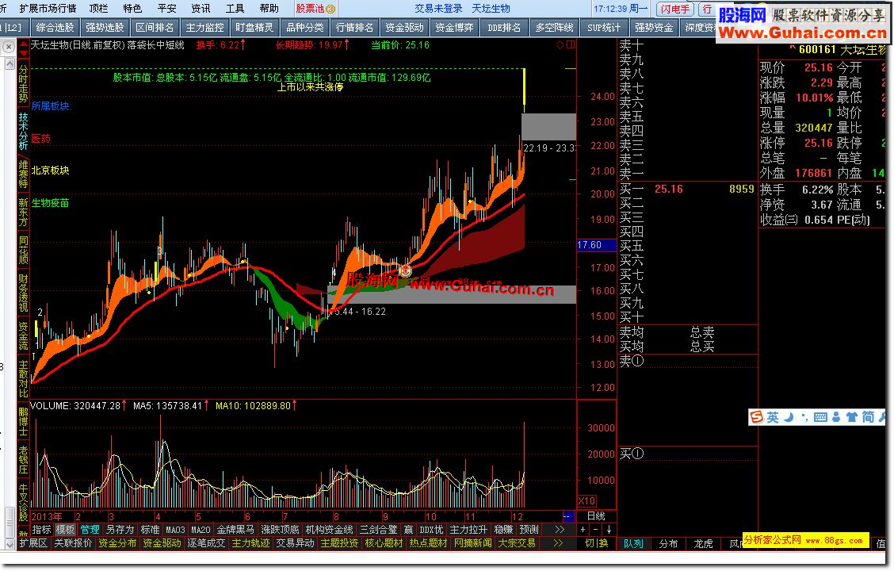The height and width of the screenshot is (571, 894).
Task: Open the Sogou soft keyboard icon
Action: tap(820, 417)
